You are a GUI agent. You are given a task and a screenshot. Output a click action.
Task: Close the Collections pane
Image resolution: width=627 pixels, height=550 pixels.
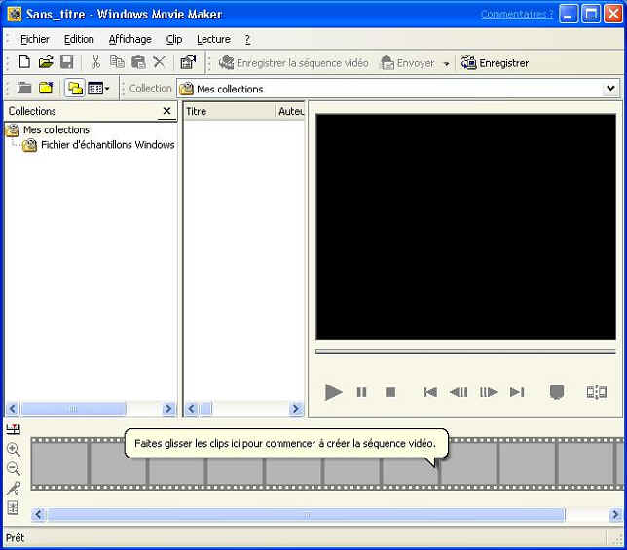(x=166, y=111)
